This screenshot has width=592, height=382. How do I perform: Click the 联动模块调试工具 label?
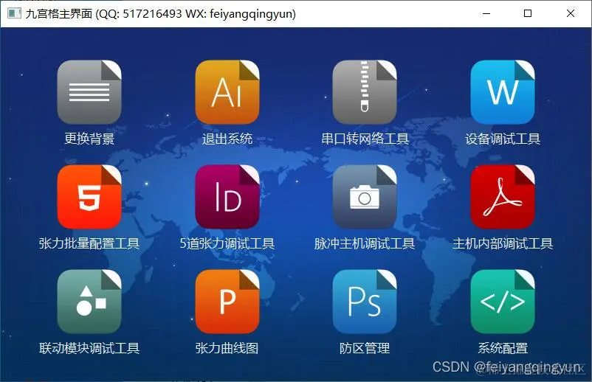tap(89, 347)
